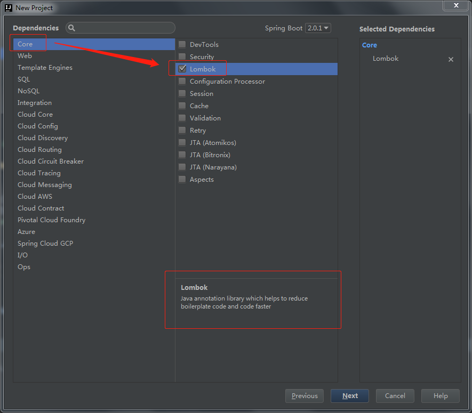Enable the Session dependency checkbox

[182, 94]
